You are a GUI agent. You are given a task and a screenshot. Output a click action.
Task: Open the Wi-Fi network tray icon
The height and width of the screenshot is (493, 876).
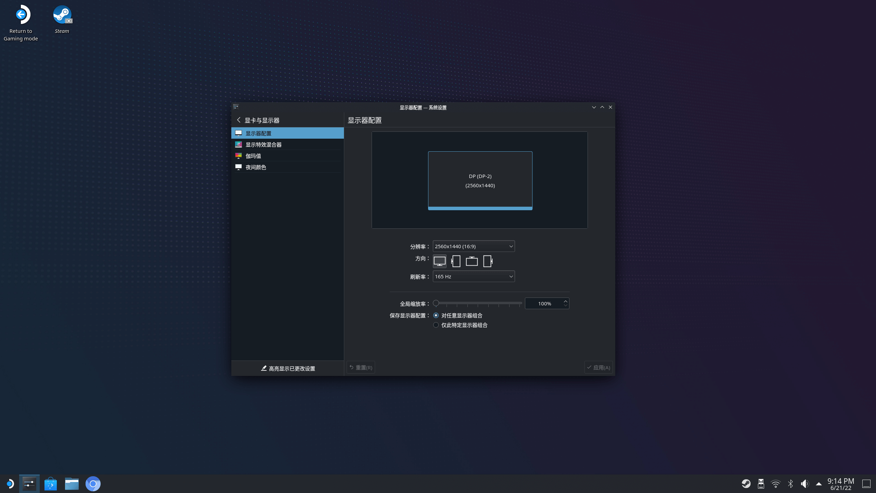[x=775, y=484]
